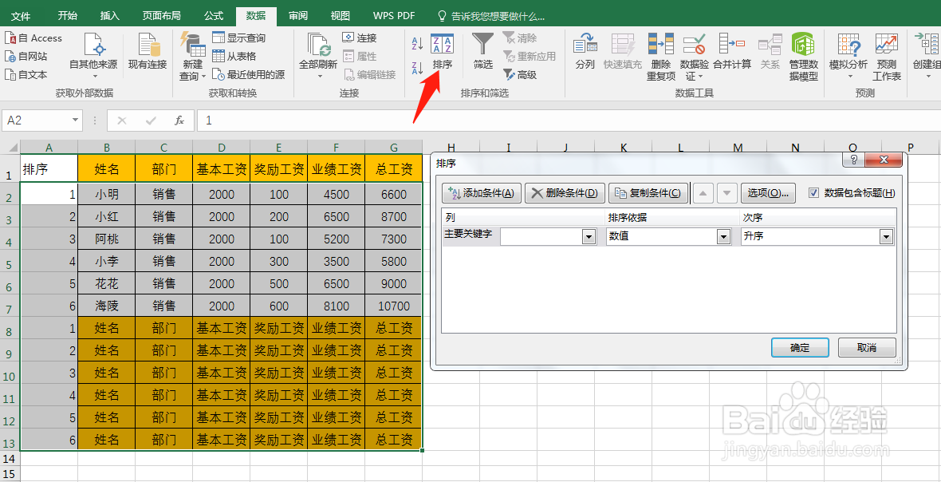Image resolution: width=941 pixels, height=482 pixels.
Task: Open 自其他来源 data sources menu
Action: pyautogui.click(x=93, y=57)
